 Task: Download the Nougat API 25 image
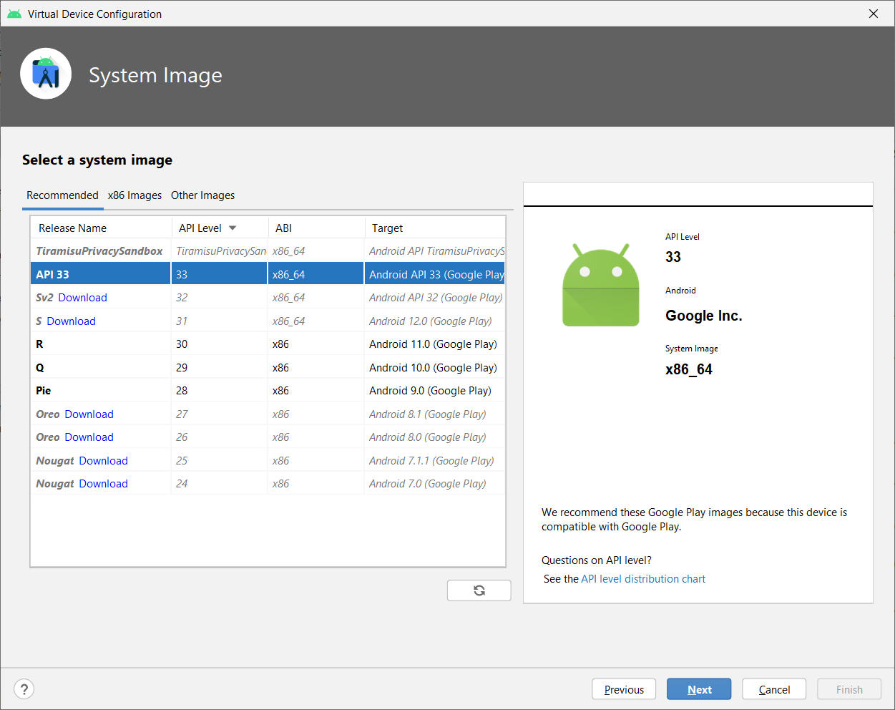coord(103,461)
